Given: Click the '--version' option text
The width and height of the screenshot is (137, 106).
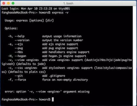Looking at the screenshot, I should point(22,40).
